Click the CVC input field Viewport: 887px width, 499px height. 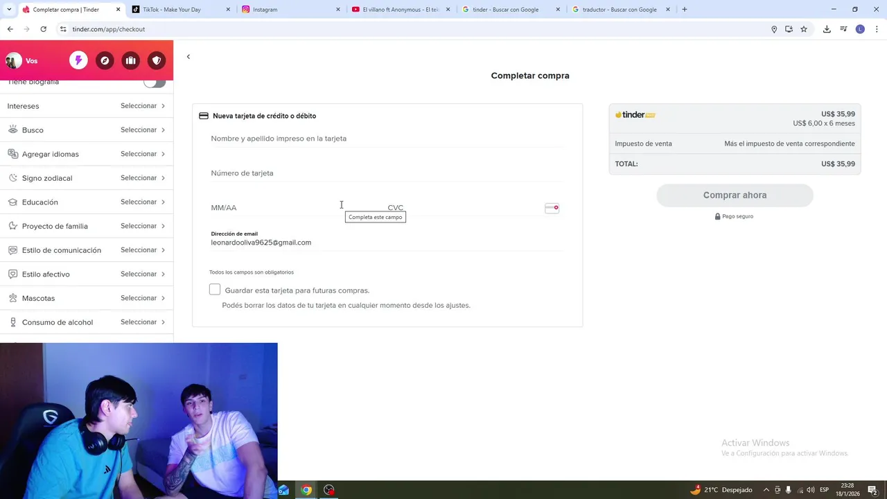coord(464,208)
